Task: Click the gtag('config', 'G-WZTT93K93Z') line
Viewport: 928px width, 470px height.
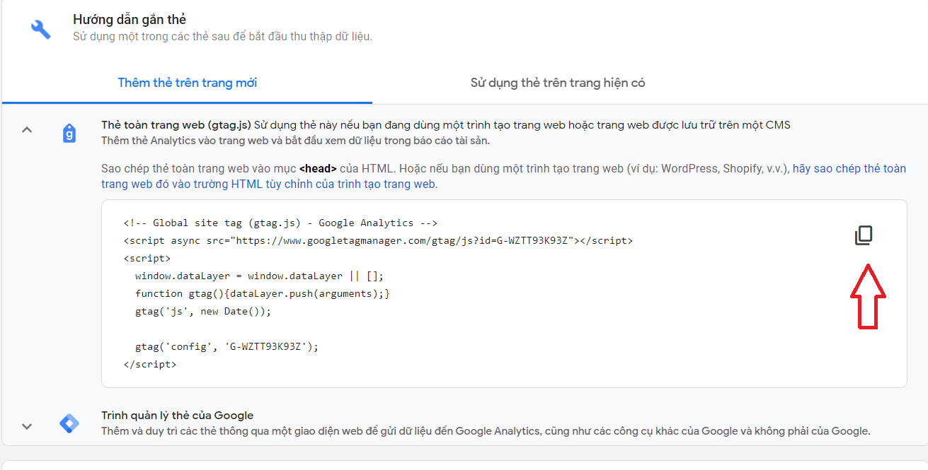Action: (227, 346)
